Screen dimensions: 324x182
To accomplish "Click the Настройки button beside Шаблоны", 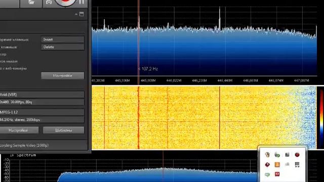I will pos(19,130).
